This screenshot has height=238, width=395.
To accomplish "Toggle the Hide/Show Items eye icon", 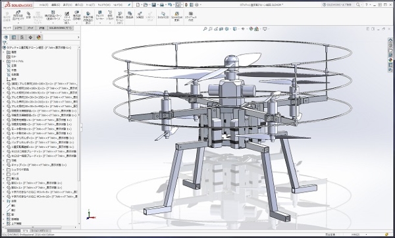I will (243, 29).
